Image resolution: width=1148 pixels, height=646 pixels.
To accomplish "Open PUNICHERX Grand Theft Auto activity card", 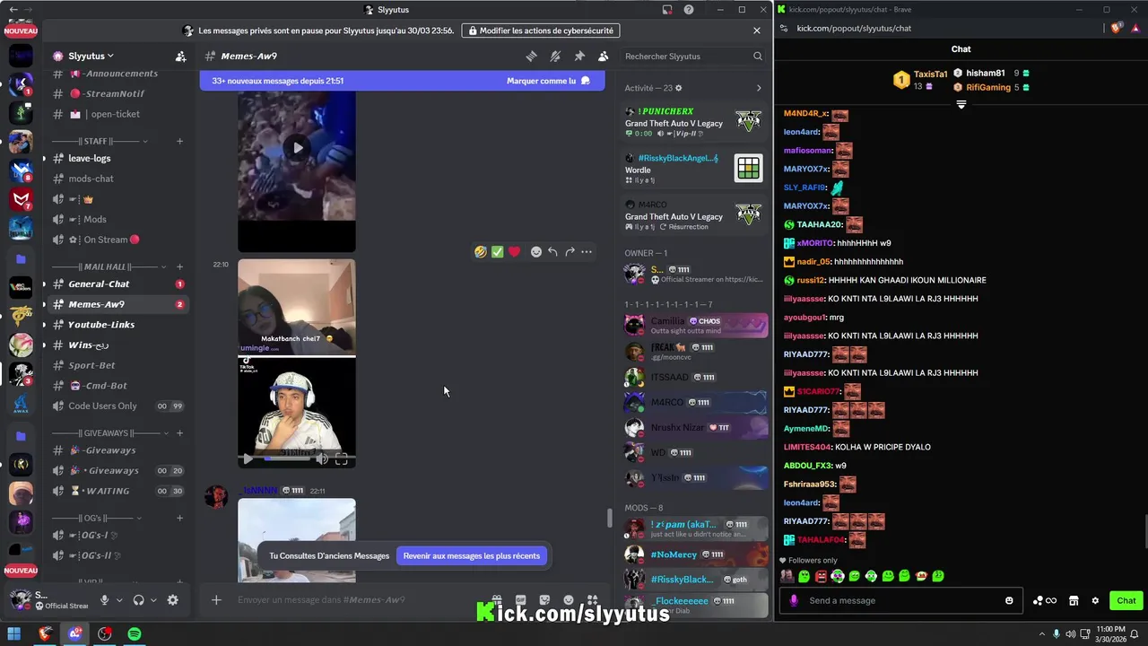I will click(693, 123).
